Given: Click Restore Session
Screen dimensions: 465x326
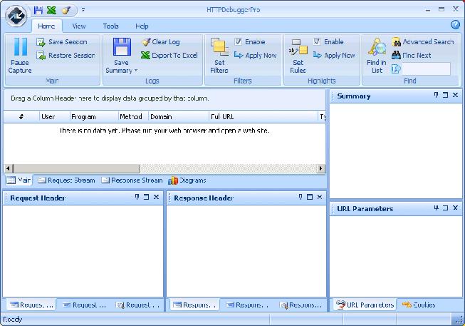Looking at the screenshot, I should (66, 55).
